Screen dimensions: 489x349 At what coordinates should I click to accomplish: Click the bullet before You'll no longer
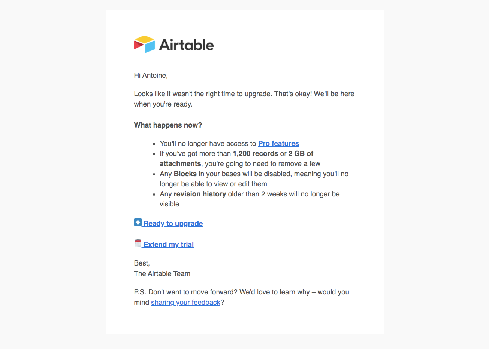pyautogui.click(x=154, y=144)
